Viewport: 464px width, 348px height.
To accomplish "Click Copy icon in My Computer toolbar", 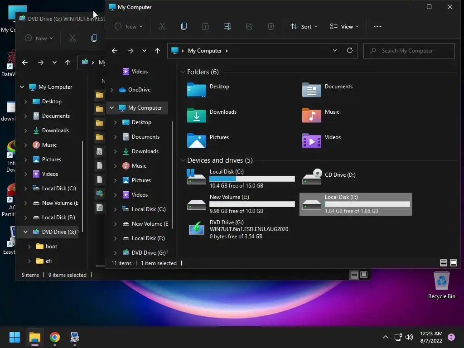I will tap(184, 26).
